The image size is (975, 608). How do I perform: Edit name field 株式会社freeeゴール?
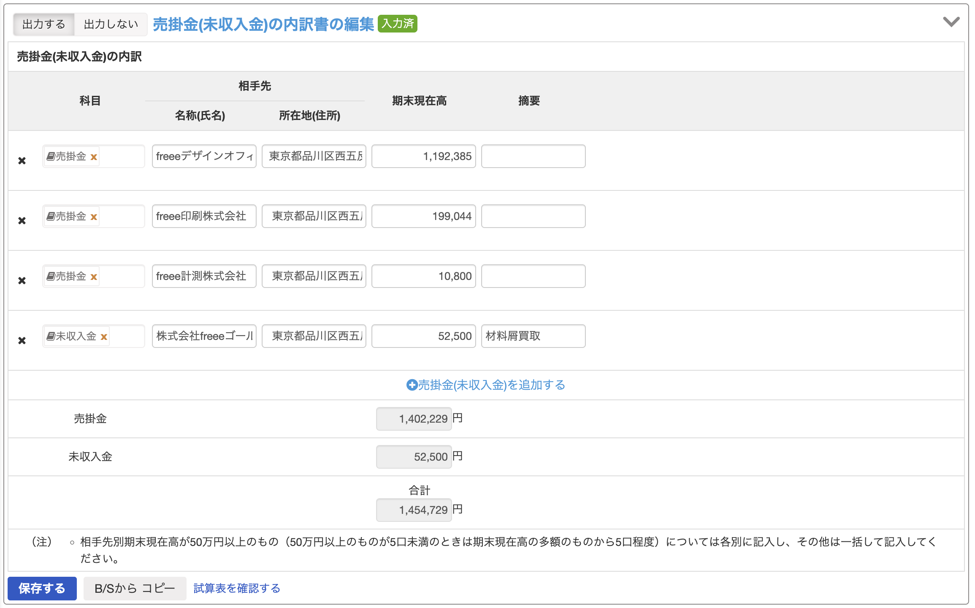(x=204, y=336)
